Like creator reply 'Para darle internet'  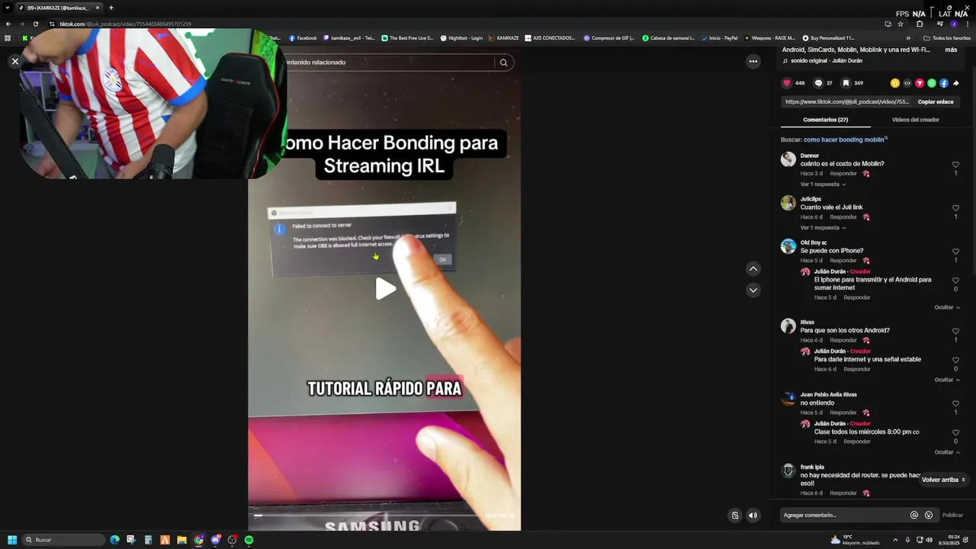(x=955, y=360)
